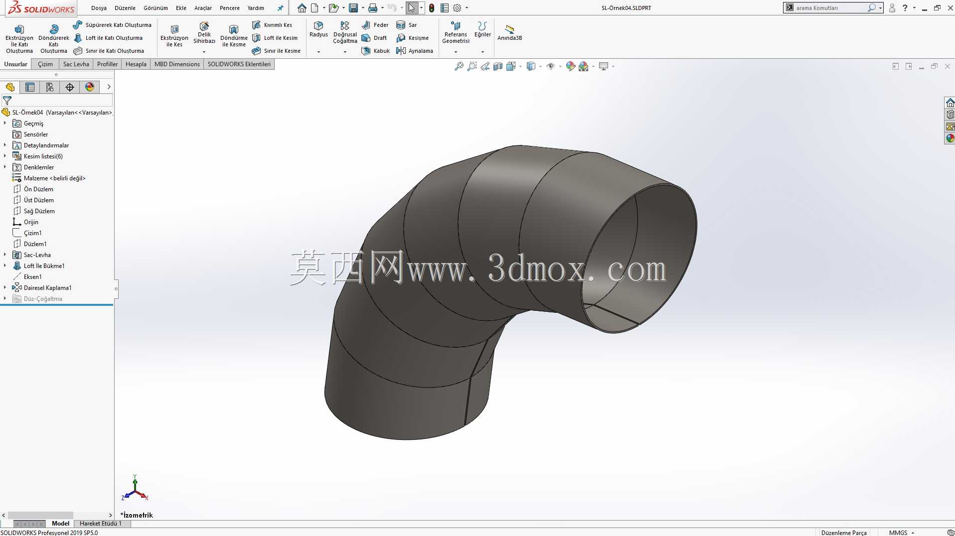Select Ön Düzlem plane in tree
Screen dimensions: 955x536
pyautogui.click(x=33, y=189)
